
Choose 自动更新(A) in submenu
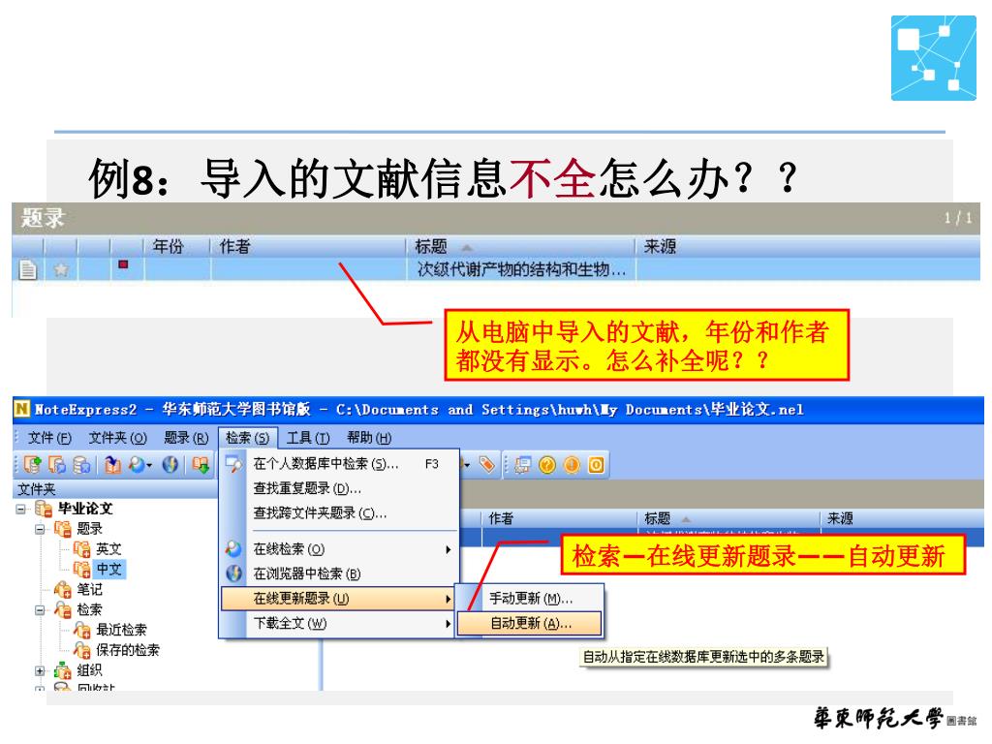click(530, 624)
